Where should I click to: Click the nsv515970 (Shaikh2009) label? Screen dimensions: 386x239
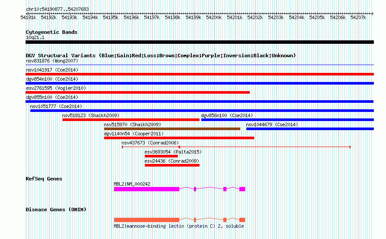point(132,124)
